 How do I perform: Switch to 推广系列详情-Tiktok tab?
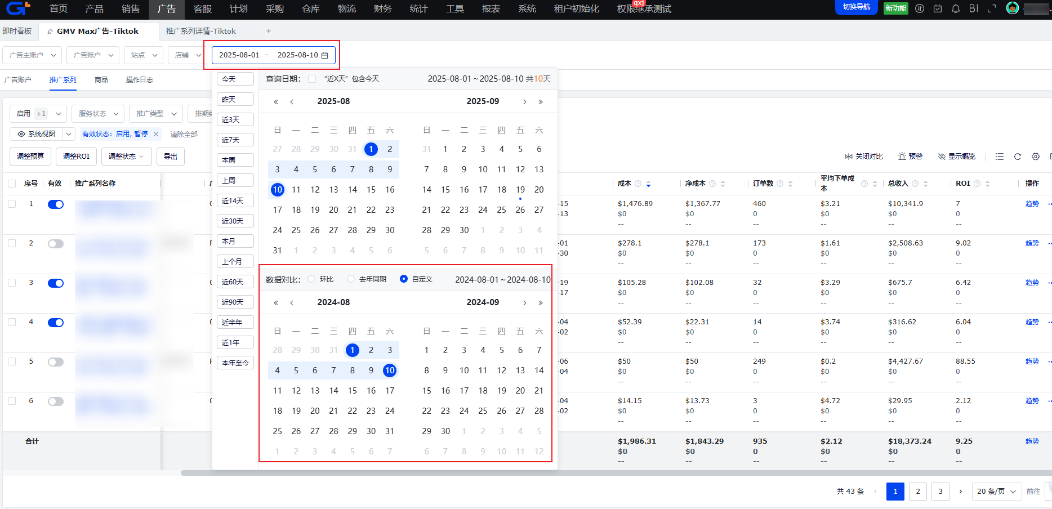click(x=200, y=31)
